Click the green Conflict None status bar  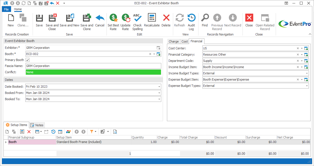pyautogui.click(x=93, y=72)
